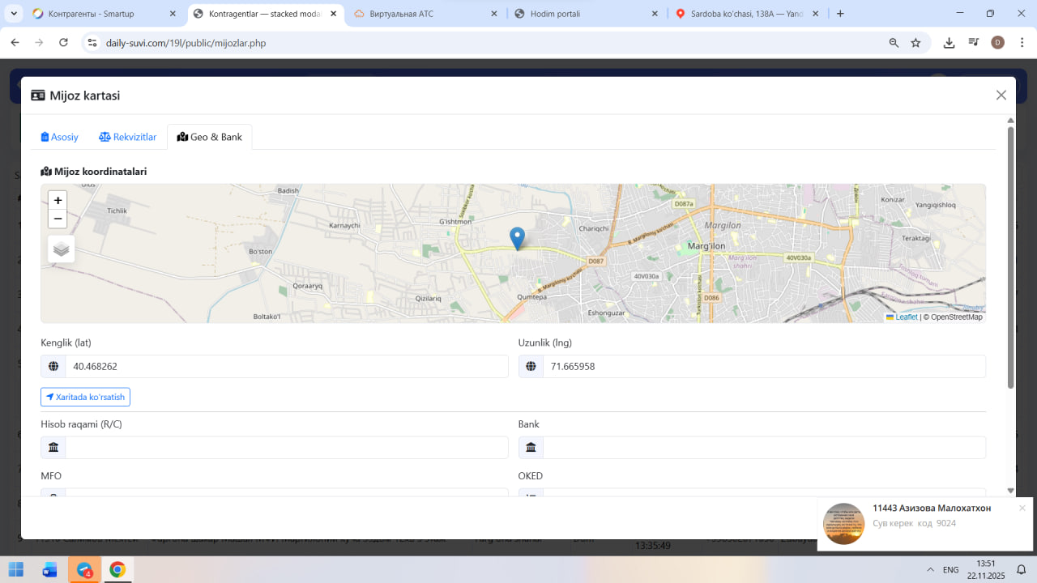Image resolution: width=1037 pixels, height=583 pixels.
Task: Expand the Chrome tab search dropdown
Action: [15, 14]
